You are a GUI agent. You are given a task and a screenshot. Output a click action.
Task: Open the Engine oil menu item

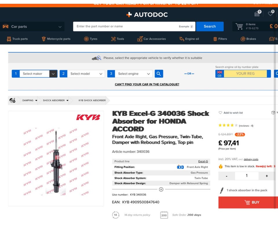pyautogui.click(x=189, y=39)
